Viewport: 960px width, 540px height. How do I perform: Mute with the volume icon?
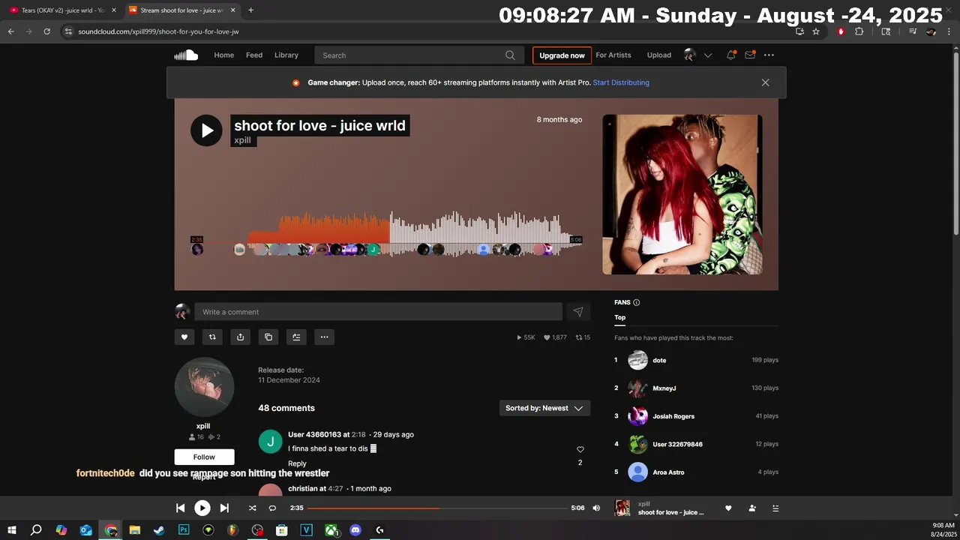tap(596, 508)
